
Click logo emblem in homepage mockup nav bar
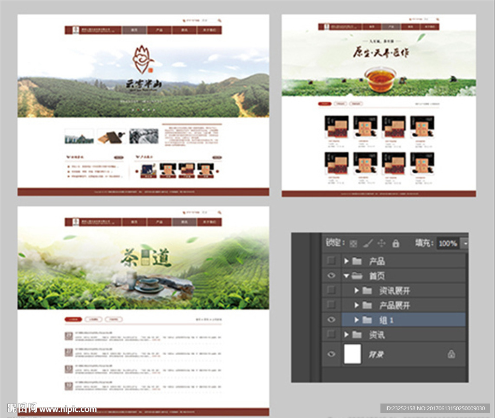[x=75, y=30]
